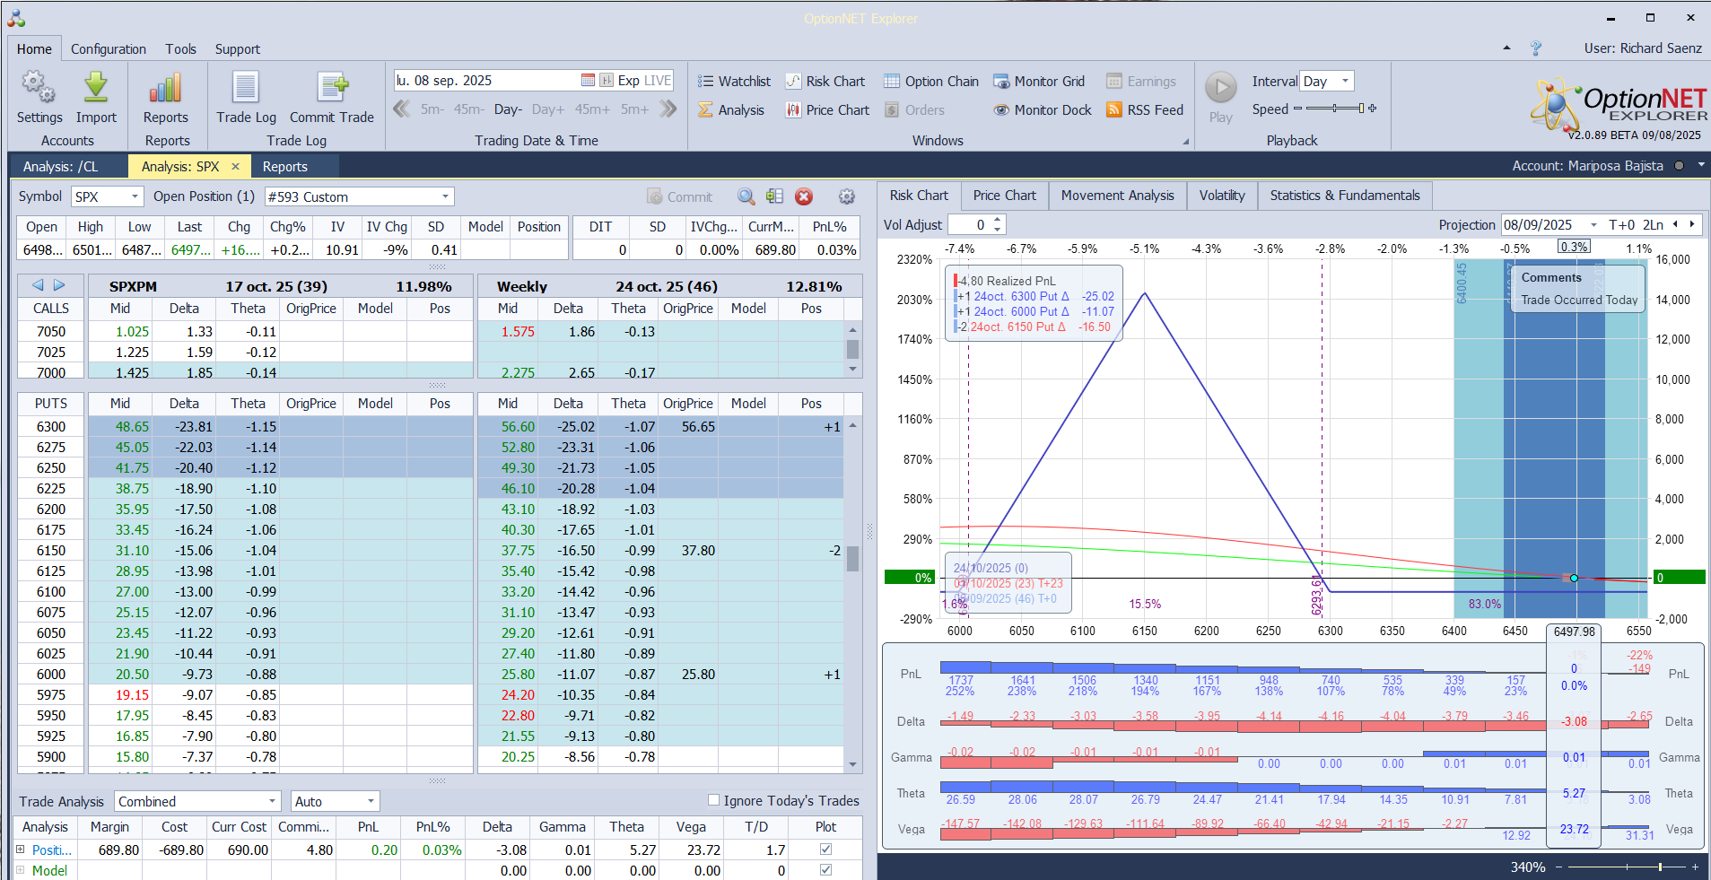The image size is (1711, 880).
Task: Click the green export sheet icon
Action: (x=774, y=196)
